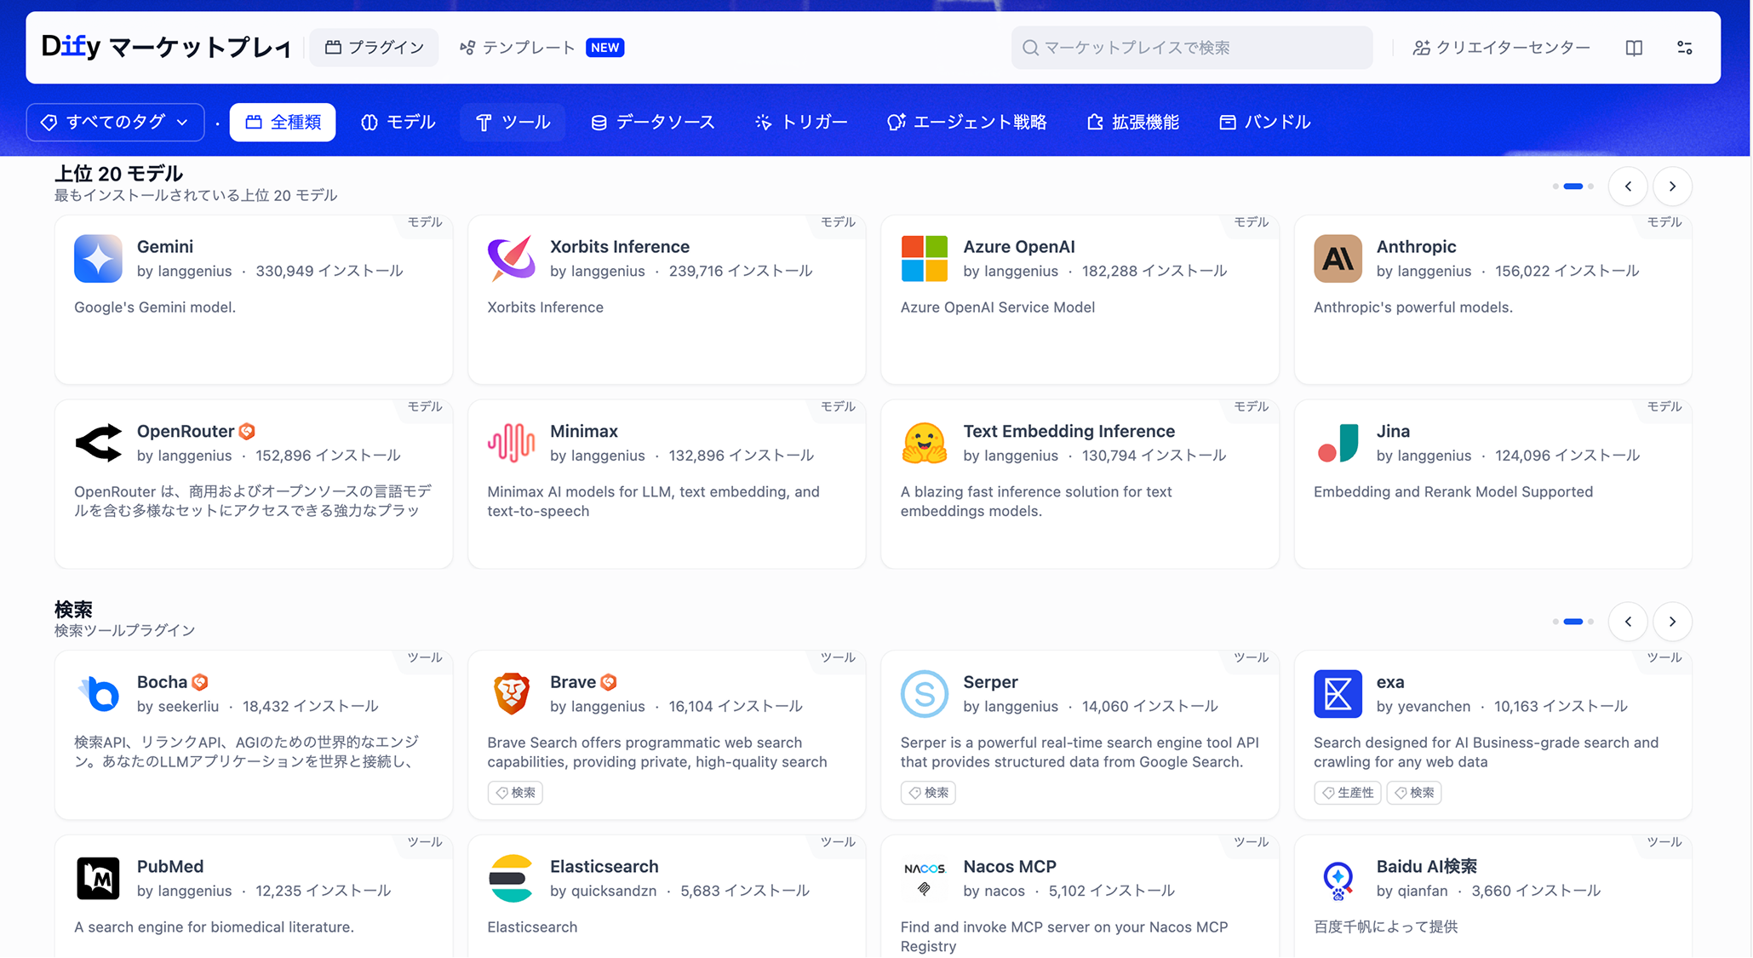Viewport: 1753px width, 958px height.
Task: Click the Serper S logo
Action: pos(925,693)
